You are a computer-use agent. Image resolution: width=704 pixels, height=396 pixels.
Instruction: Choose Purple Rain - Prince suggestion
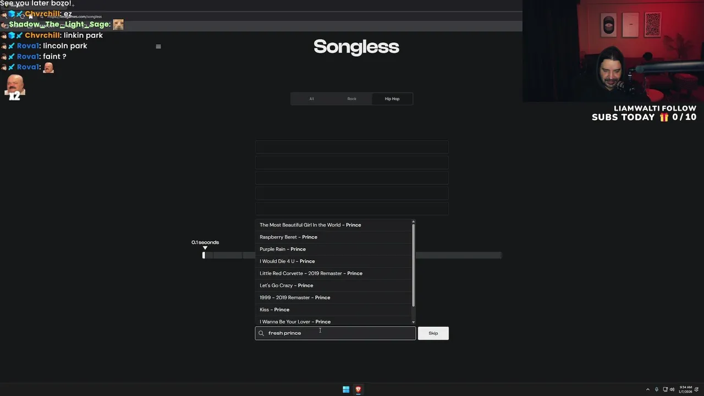tap(283, 249)
